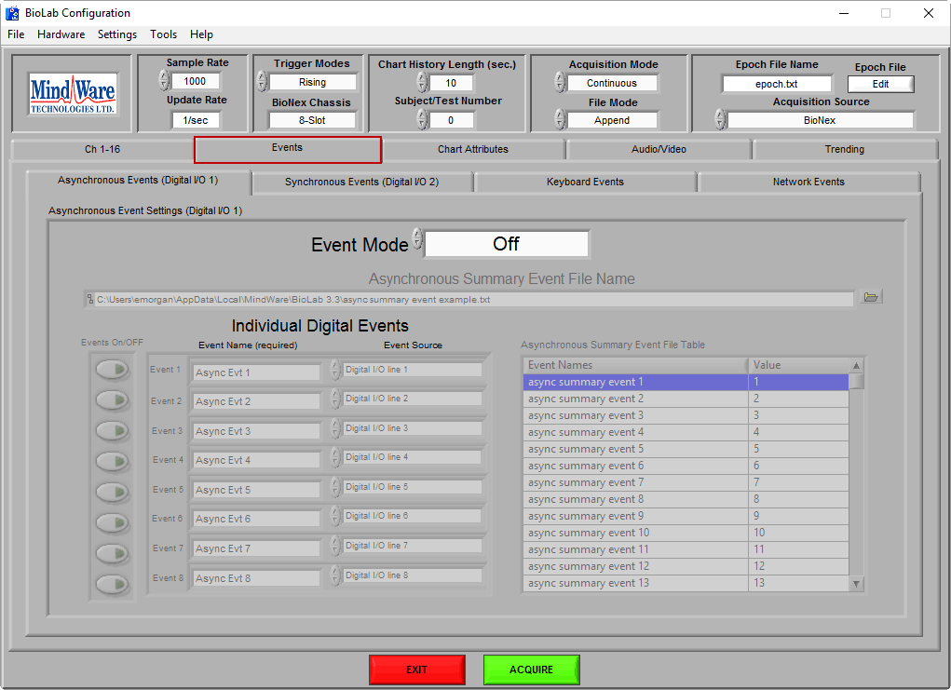The width and height of the screenshot is (951, 690).
Task: Click the Acquisition Source stepper arrows
Action: (x=720, y=119)
